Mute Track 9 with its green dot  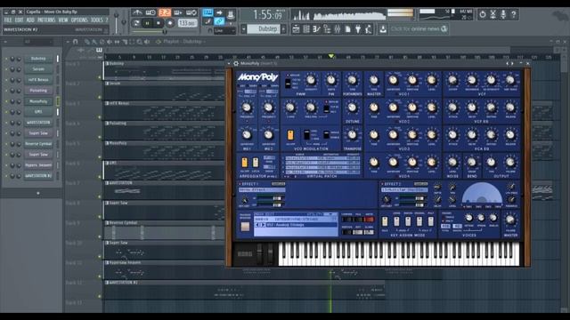click(100, 237)
